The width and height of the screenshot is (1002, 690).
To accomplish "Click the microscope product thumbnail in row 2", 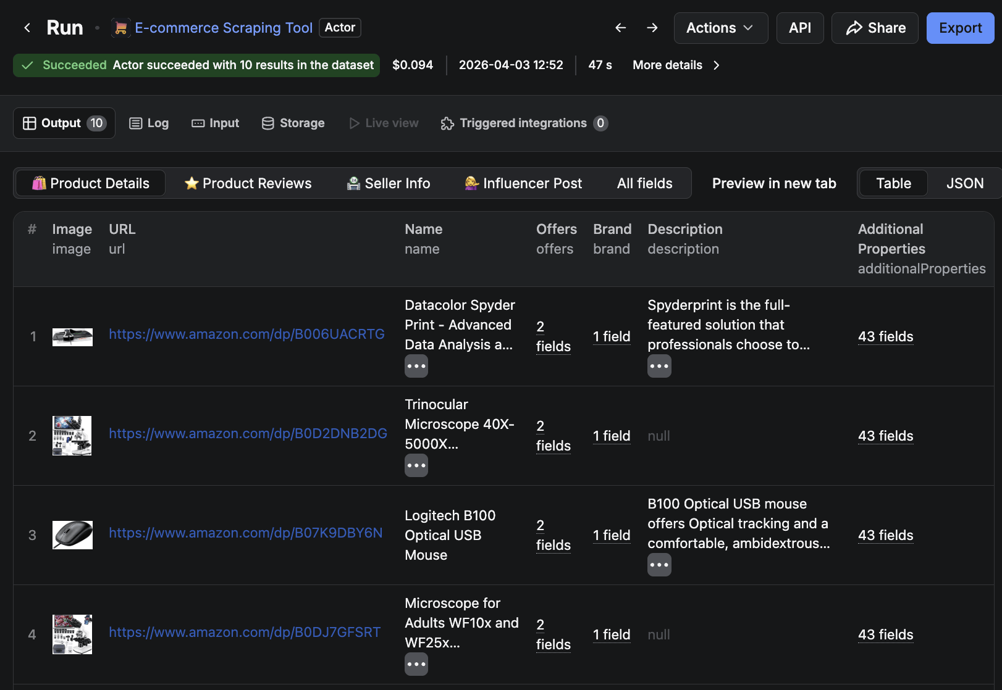I will 72,436.
